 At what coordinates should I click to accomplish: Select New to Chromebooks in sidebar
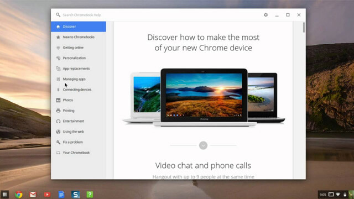[x=79, y=37]
